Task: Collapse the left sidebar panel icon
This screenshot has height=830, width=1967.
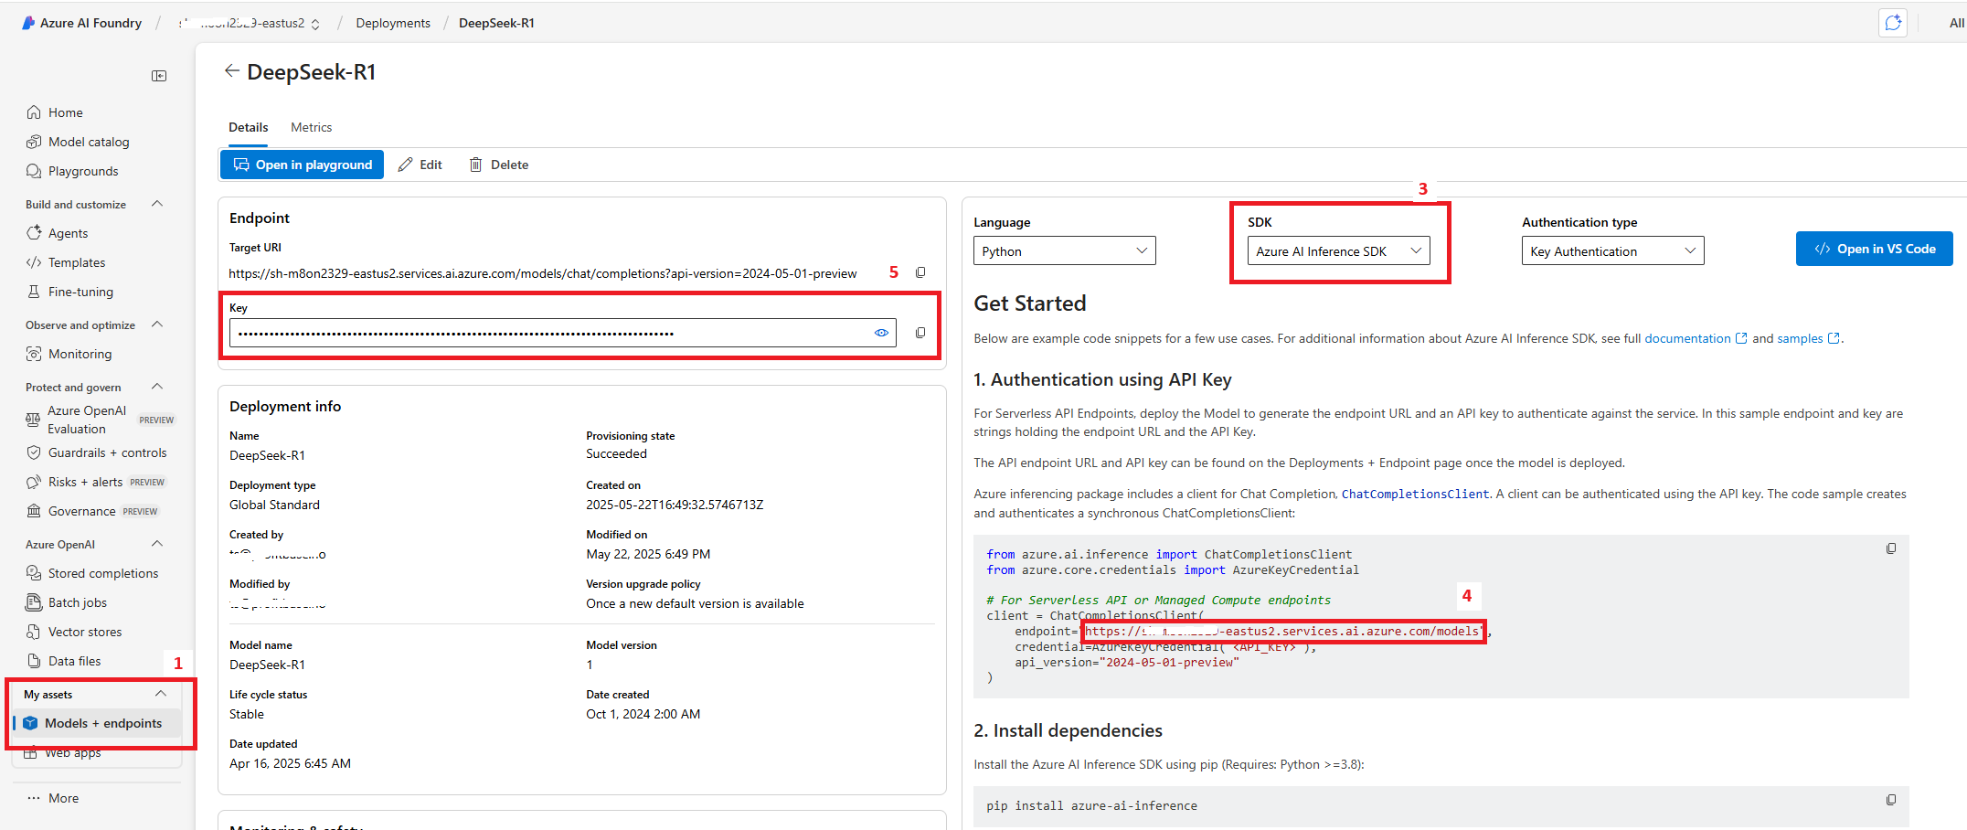Action: click(x=159, y=76)
